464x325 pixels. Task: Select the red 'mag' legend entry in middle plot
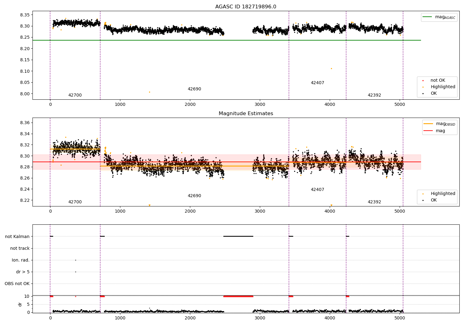point(434,131)
